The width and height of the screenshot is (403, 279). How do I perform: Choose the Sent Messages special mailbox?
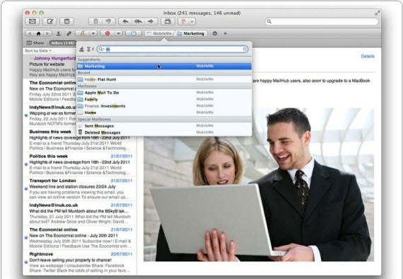coord(164,126)
